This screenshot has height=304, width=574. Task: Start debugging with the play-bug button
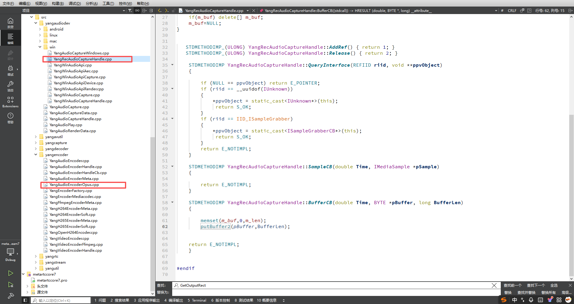pyautogui.click(x=10, y=285)
